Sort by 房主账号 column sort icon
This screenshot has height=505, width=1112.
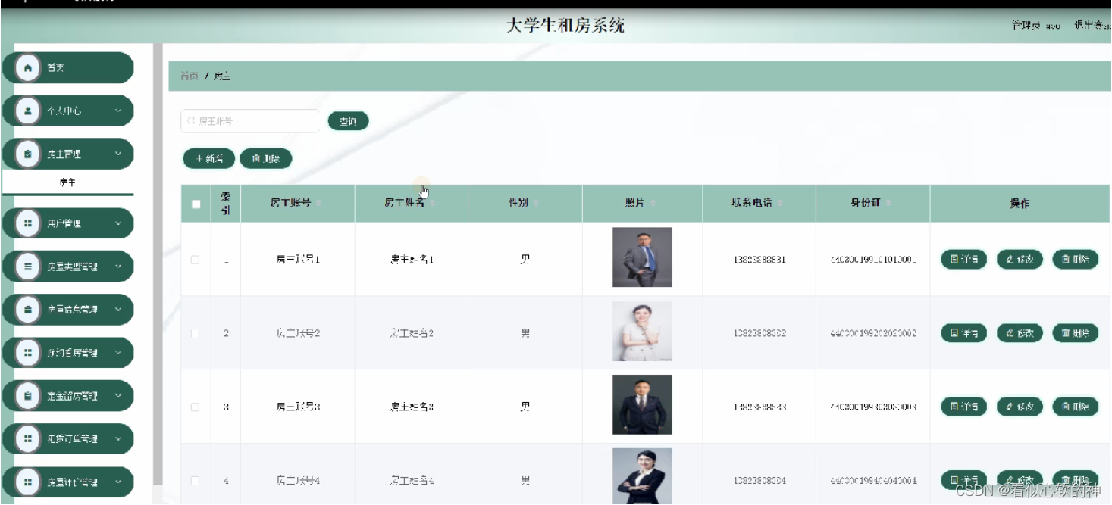click(318, 203)
